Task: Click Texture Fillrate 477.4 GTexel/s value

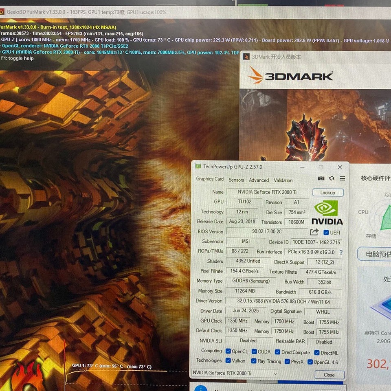Action: [321, 272]
